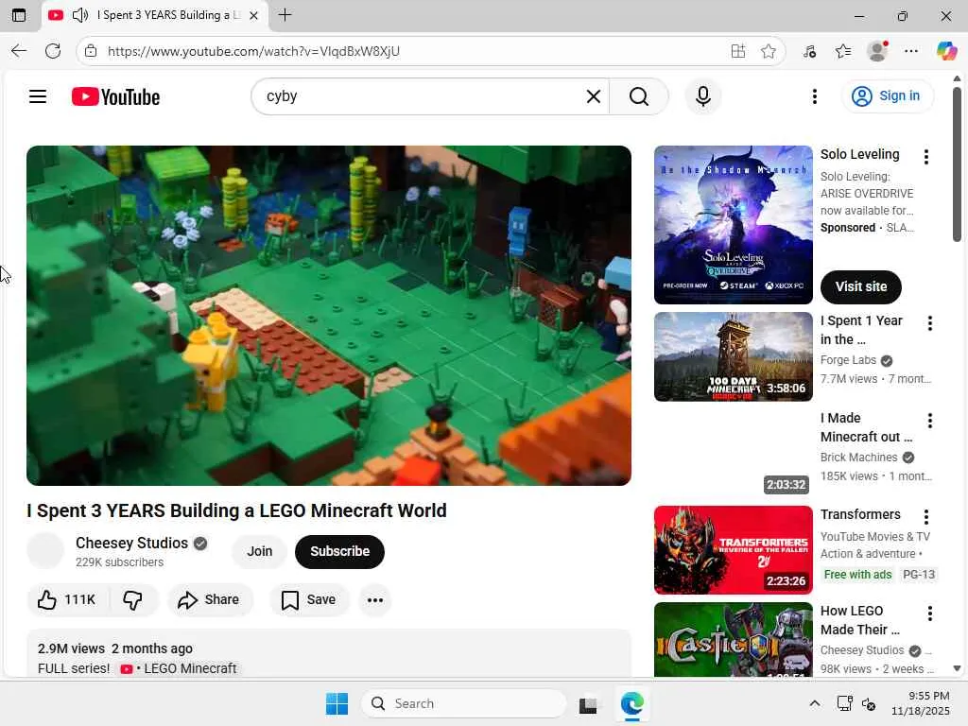
Task: Click Forge Labs channel name
Action: click(848, 360)
